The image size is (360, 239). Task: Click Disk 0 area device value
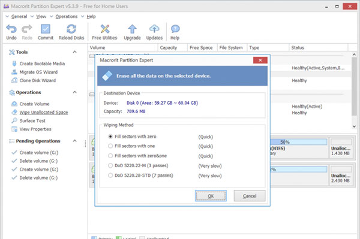point(162,103)
